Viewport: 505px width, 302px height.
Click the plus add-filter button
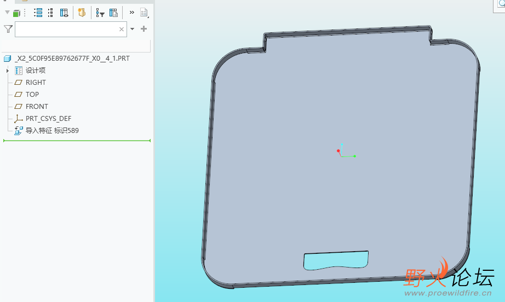click(144, 29)
